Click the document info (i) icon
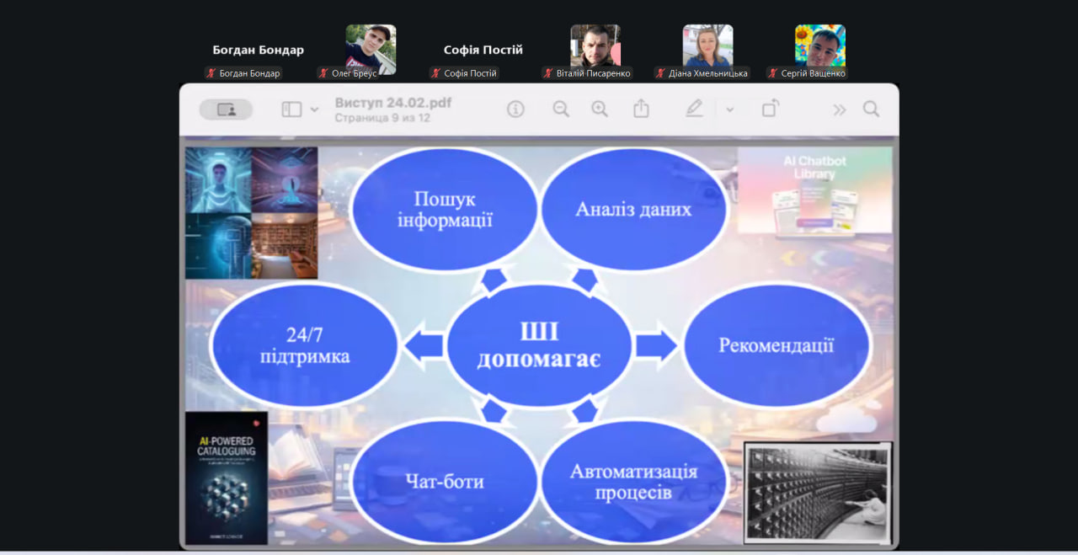This screenshot has height=555, width=1078. 515,109
